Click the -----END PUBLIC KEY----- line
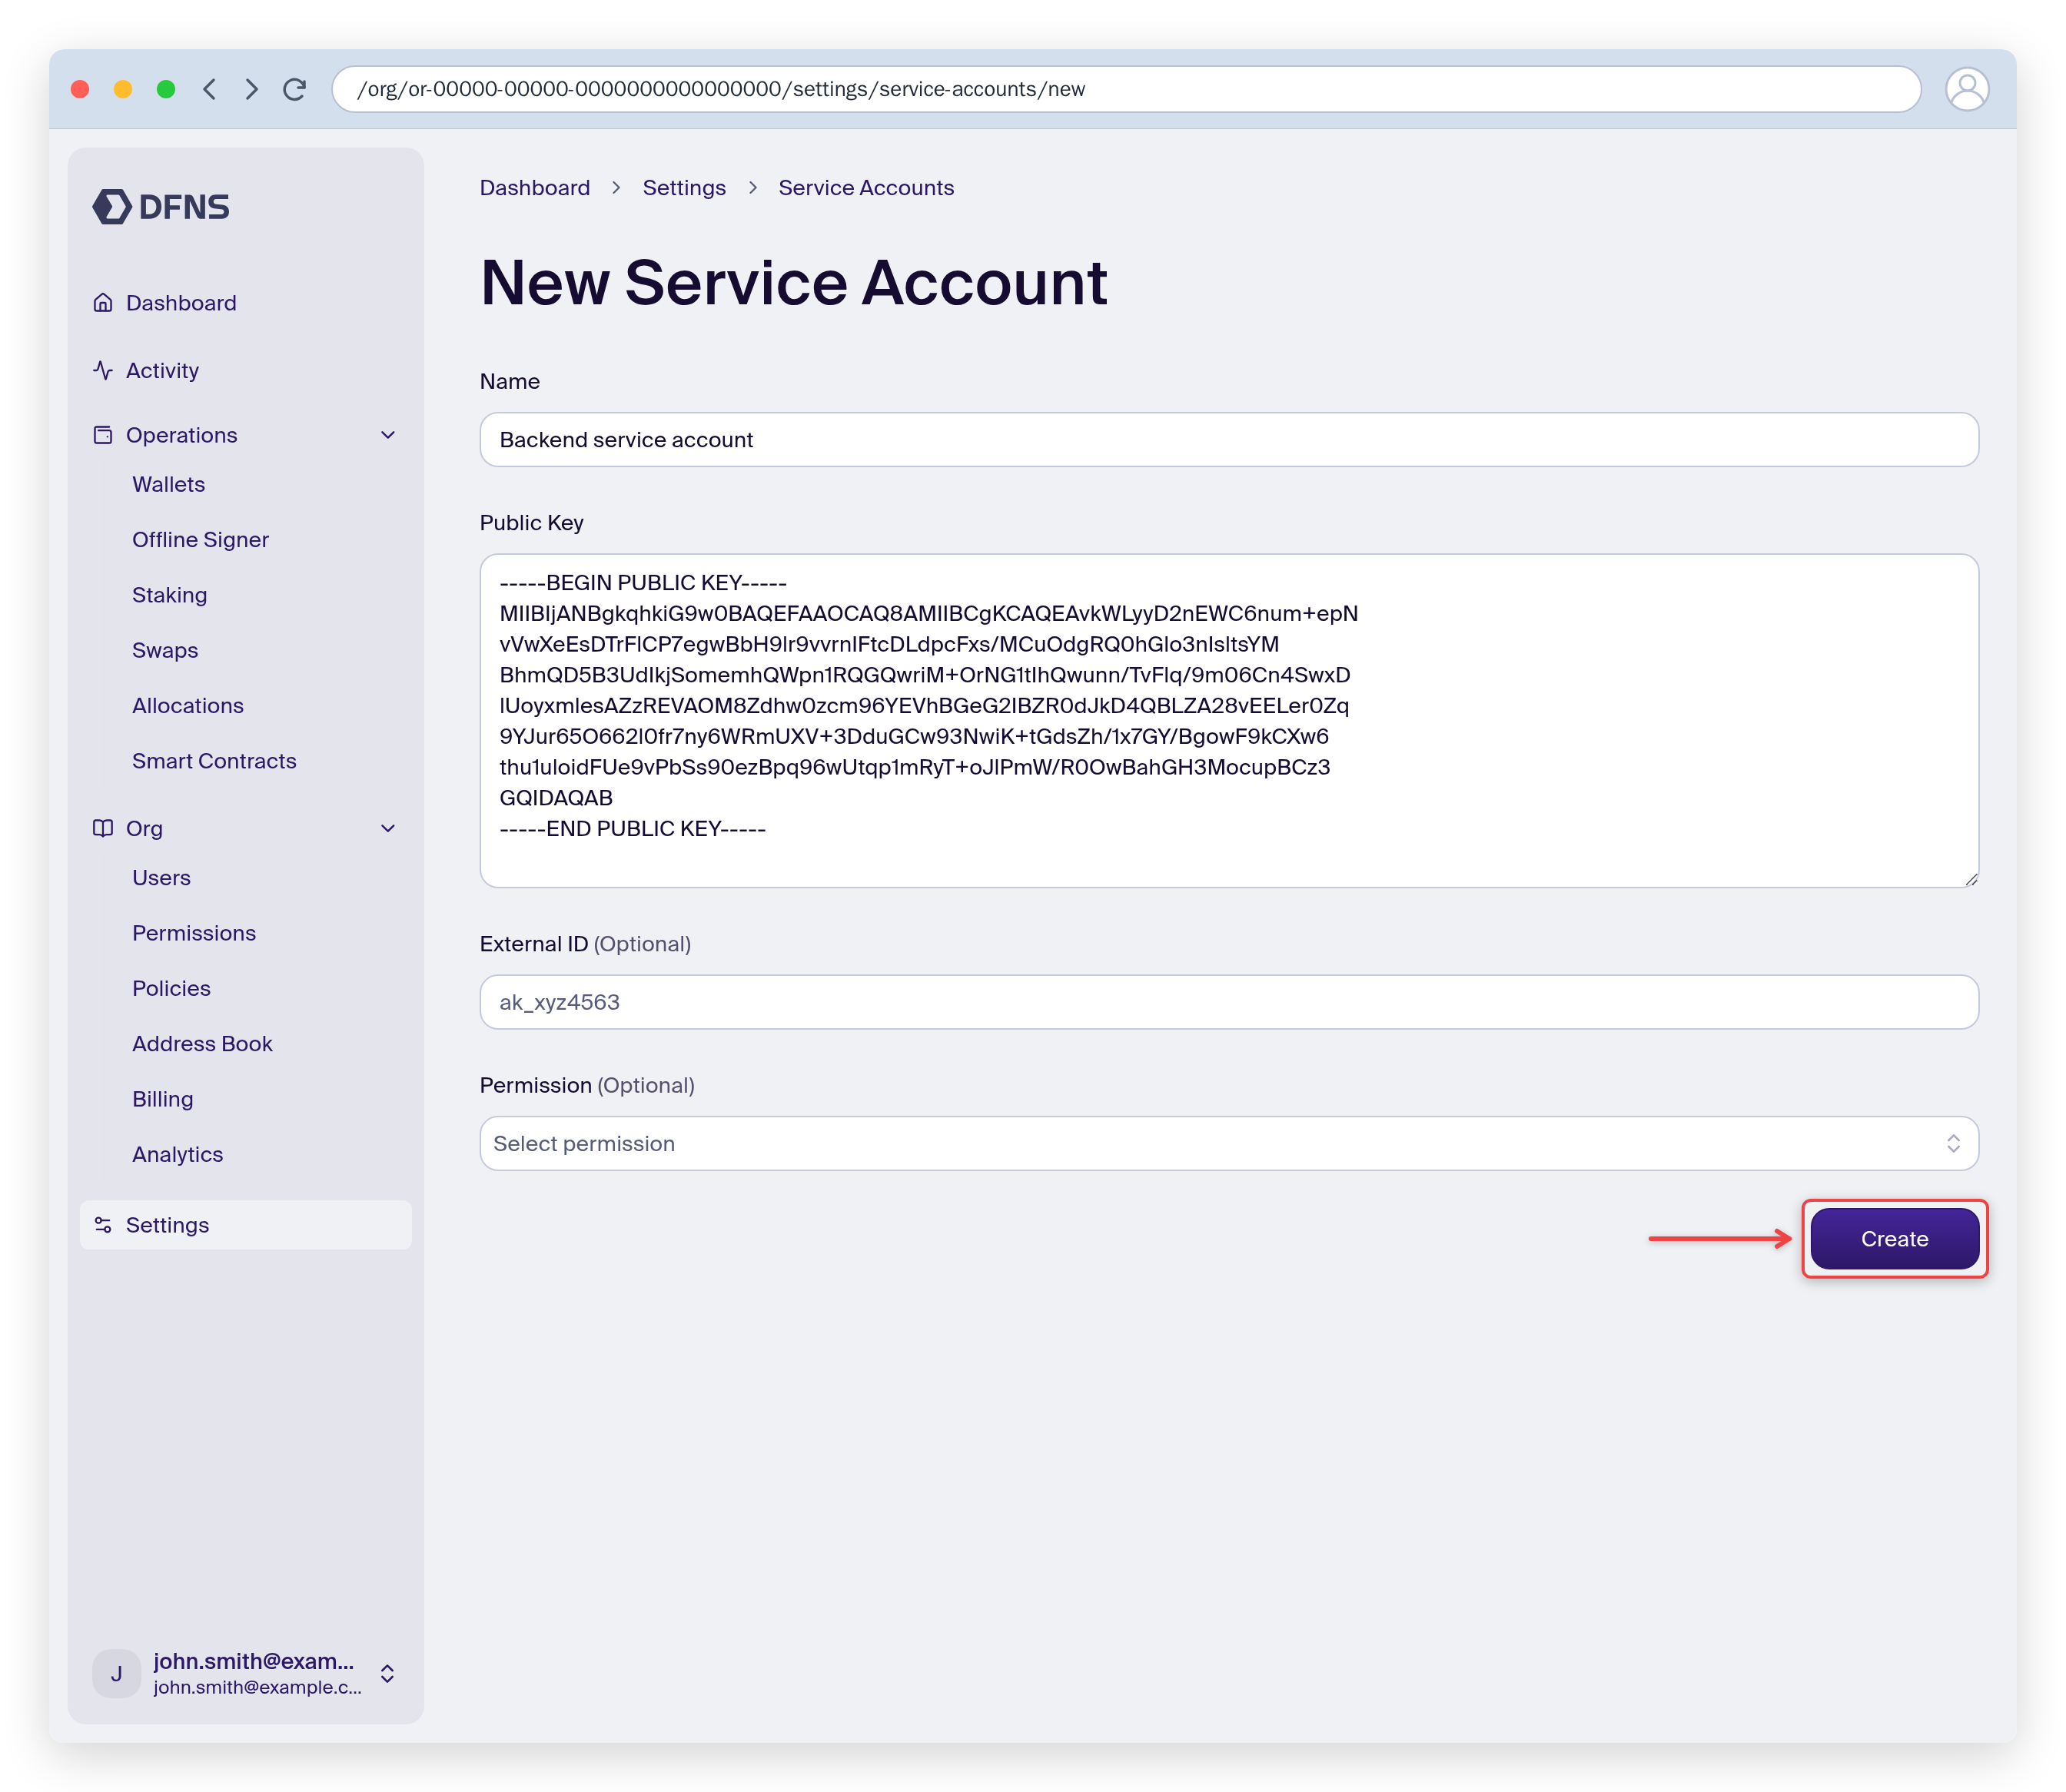The height and width of the screenshot is (1792, 2066). point(632,828)
